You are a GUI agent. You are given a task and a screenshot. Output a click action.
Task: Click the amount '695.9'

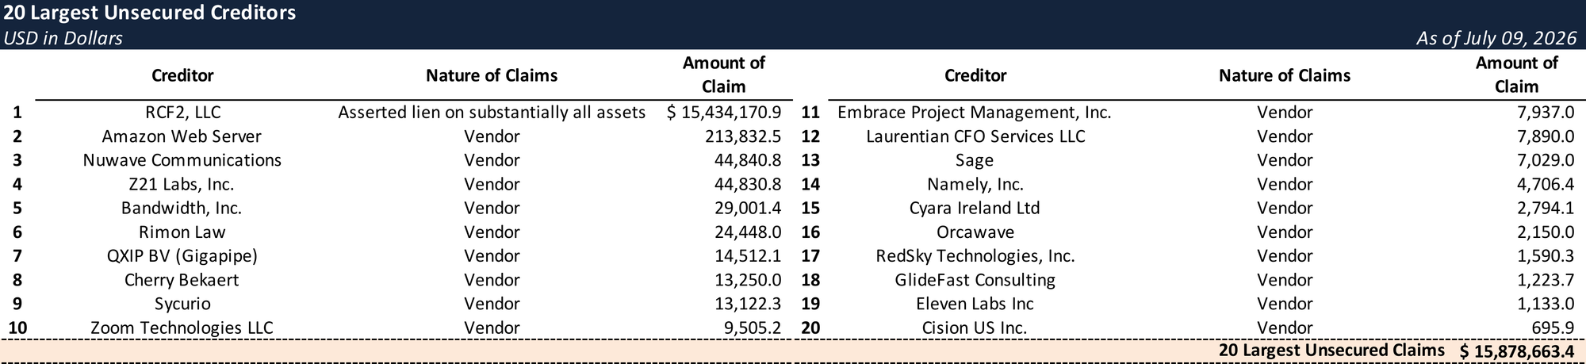(x=1553, y=328)
